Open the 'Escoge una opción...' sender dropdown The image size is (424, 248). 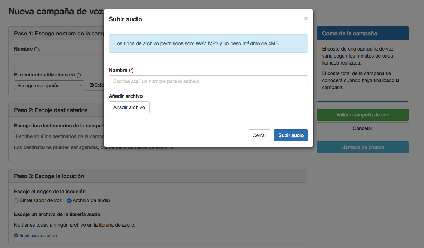click(x=49, y=86)
